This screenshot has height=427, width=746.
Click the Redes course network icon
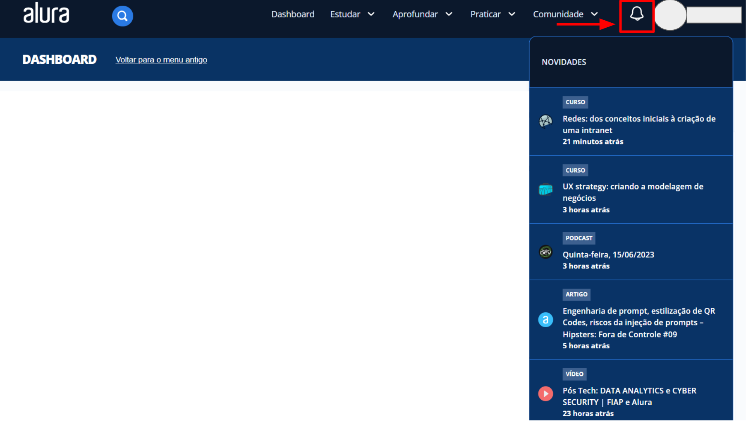point(545,121)
